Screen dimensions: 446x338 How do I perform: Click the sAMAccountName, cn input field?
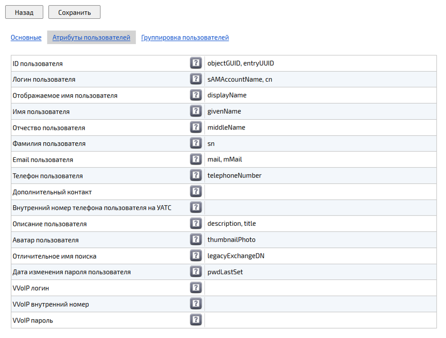pyautogui.click(x=319, y=79)
